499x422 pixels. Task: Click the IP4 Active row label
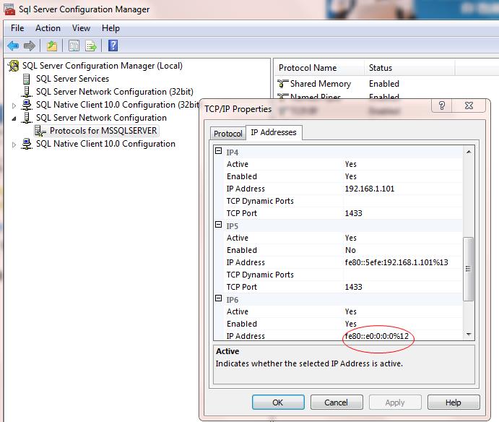pos(238,164)
